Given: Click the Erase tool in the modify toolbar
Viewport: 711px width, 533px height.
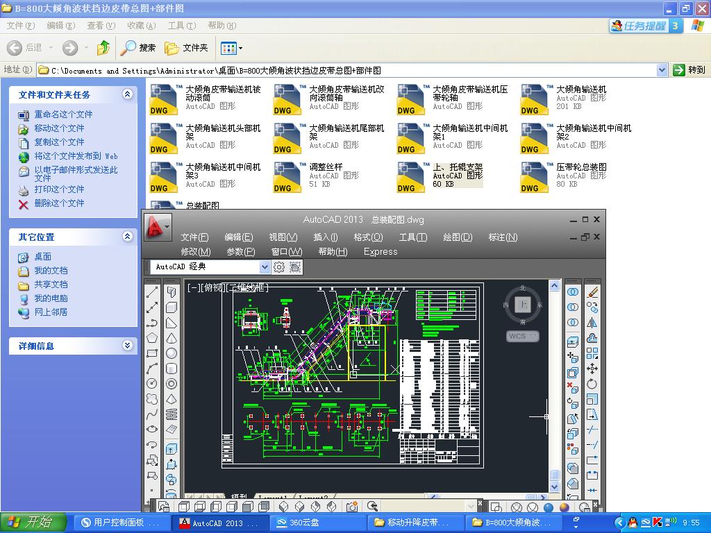Looking at the screenshot, I should pos(592,292).
